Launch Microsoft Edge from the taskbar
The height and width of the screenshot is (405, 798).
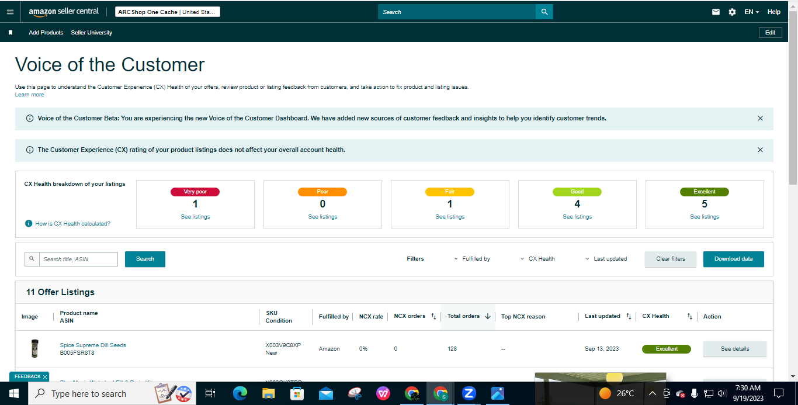click(x=240, y=393)
